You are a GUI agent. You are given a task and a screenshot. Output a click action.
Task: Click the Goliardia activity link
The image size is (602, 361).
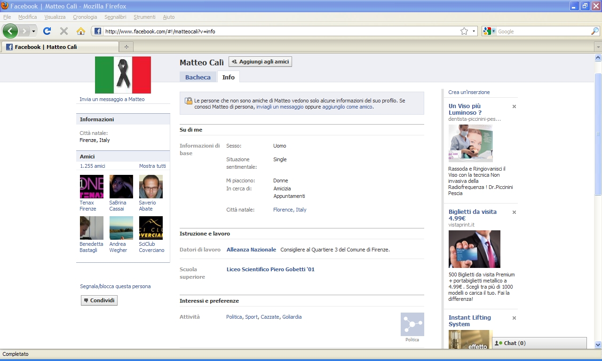click(x=292, y=317)
